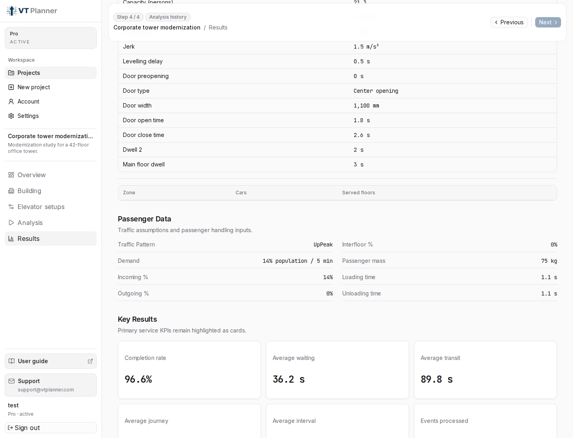This screenshot has height=438, width=573.
Task: Click the Served floors column header
Action: point(359,193)
